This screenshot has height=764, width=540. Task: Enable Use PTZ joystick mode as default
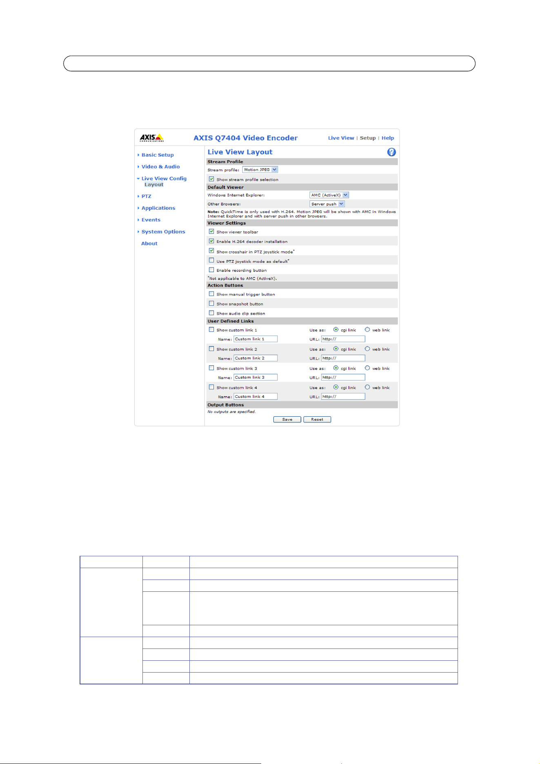pos(211,260)
